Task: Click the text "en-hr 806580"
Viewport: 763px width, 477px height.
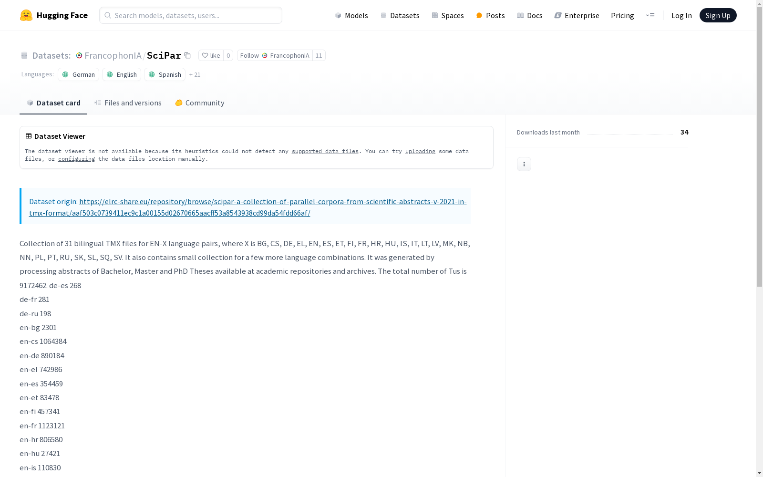Action: point(41,439)
